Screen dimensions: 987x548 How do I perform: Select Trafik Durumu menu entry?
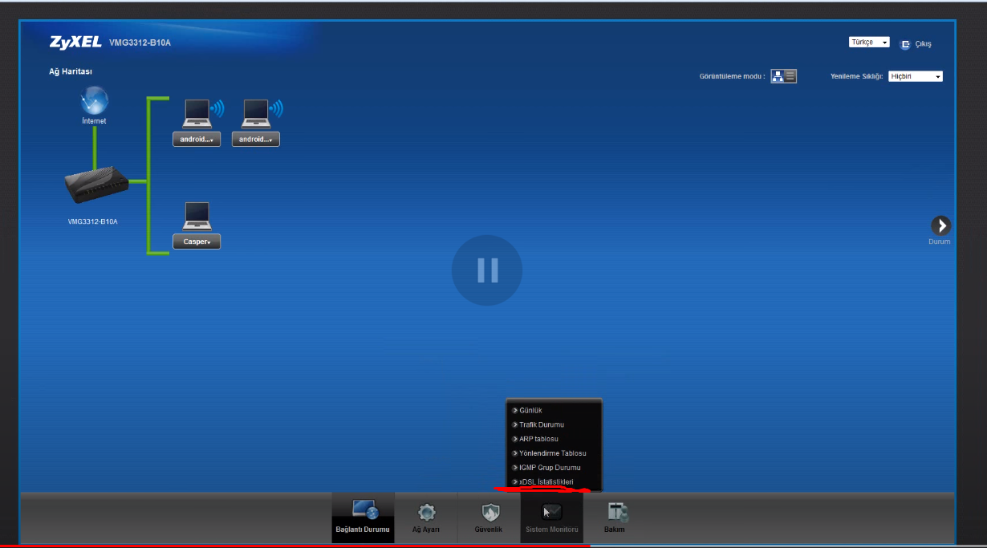pyautogui.click(x=542, y=424)
